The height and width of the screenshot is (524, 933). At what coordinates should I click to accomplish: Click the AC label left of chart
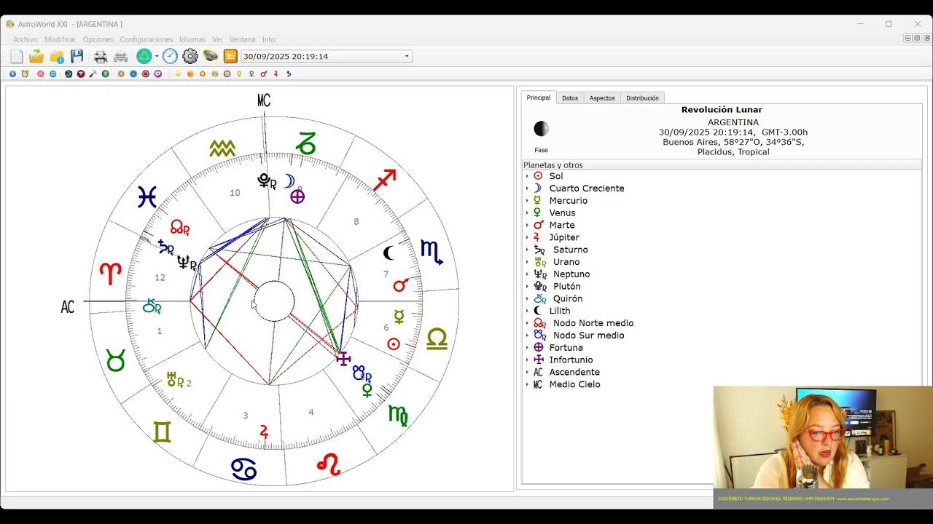click(68, 307)
